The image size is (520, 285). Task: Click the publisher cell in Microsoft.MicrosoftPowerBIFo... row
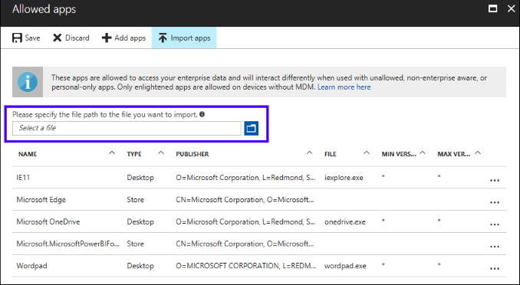(x=245, y=244)
